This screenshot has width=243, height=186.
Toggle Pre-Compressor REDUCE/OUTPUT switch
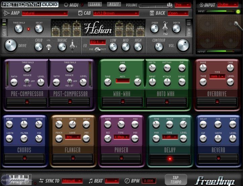point(27,81)
